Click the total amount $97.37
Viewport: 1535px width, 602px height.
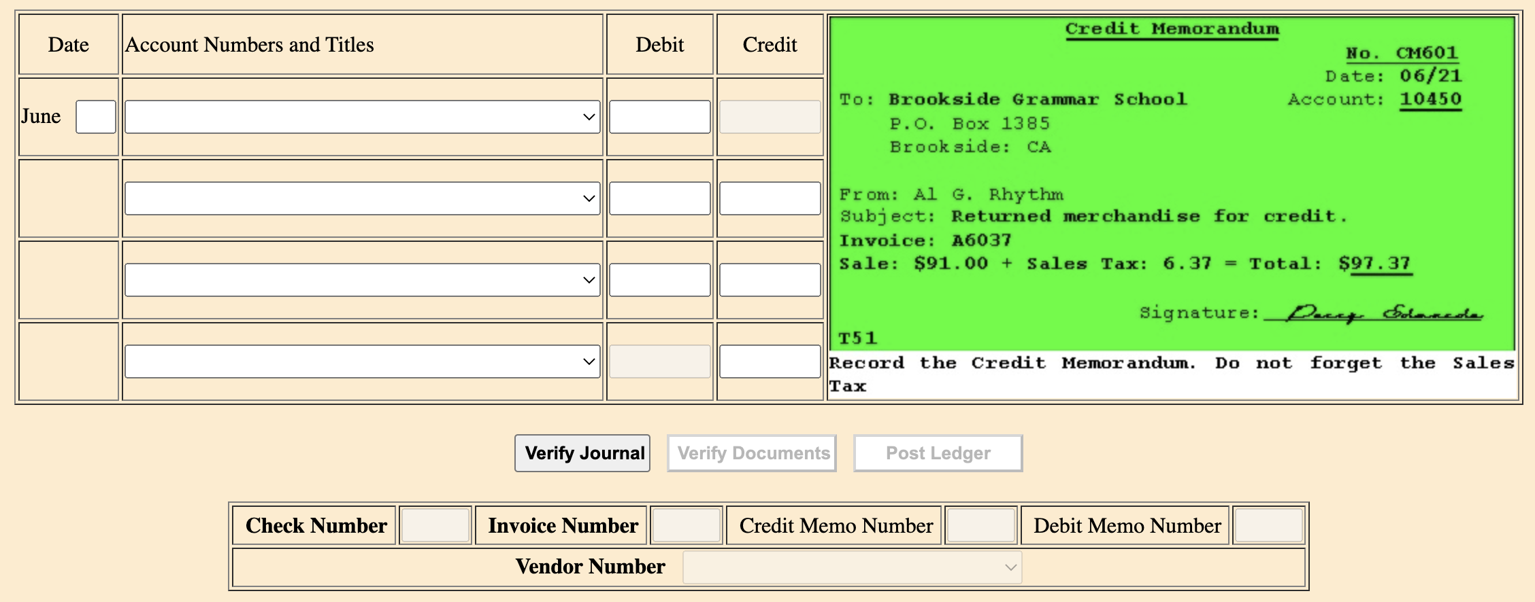pos(1375,264)
